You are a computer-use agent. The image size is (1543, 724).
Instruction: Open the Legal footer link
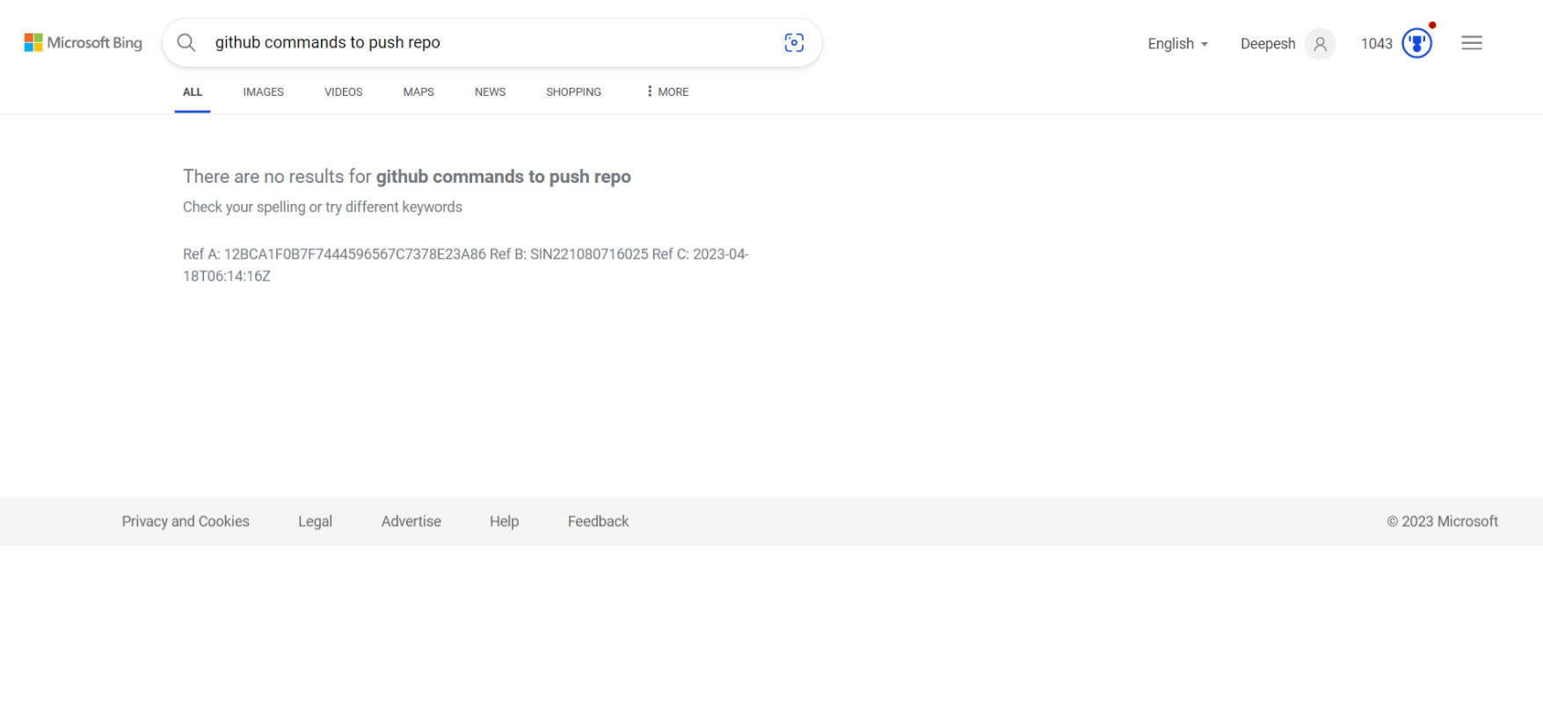click(315, 521)
